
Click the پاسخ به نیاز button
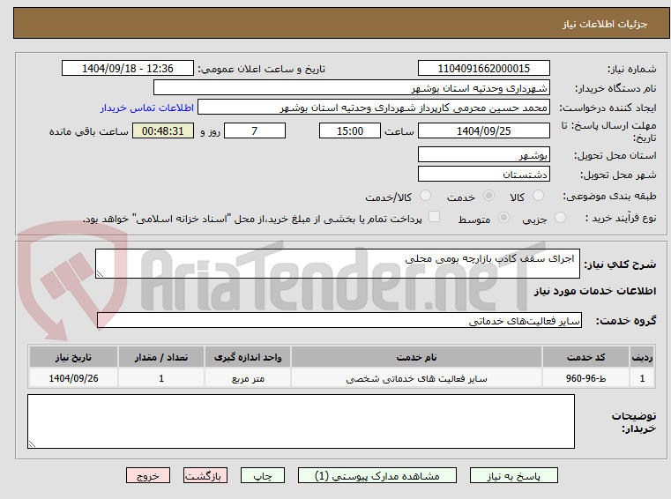(513, 475)
